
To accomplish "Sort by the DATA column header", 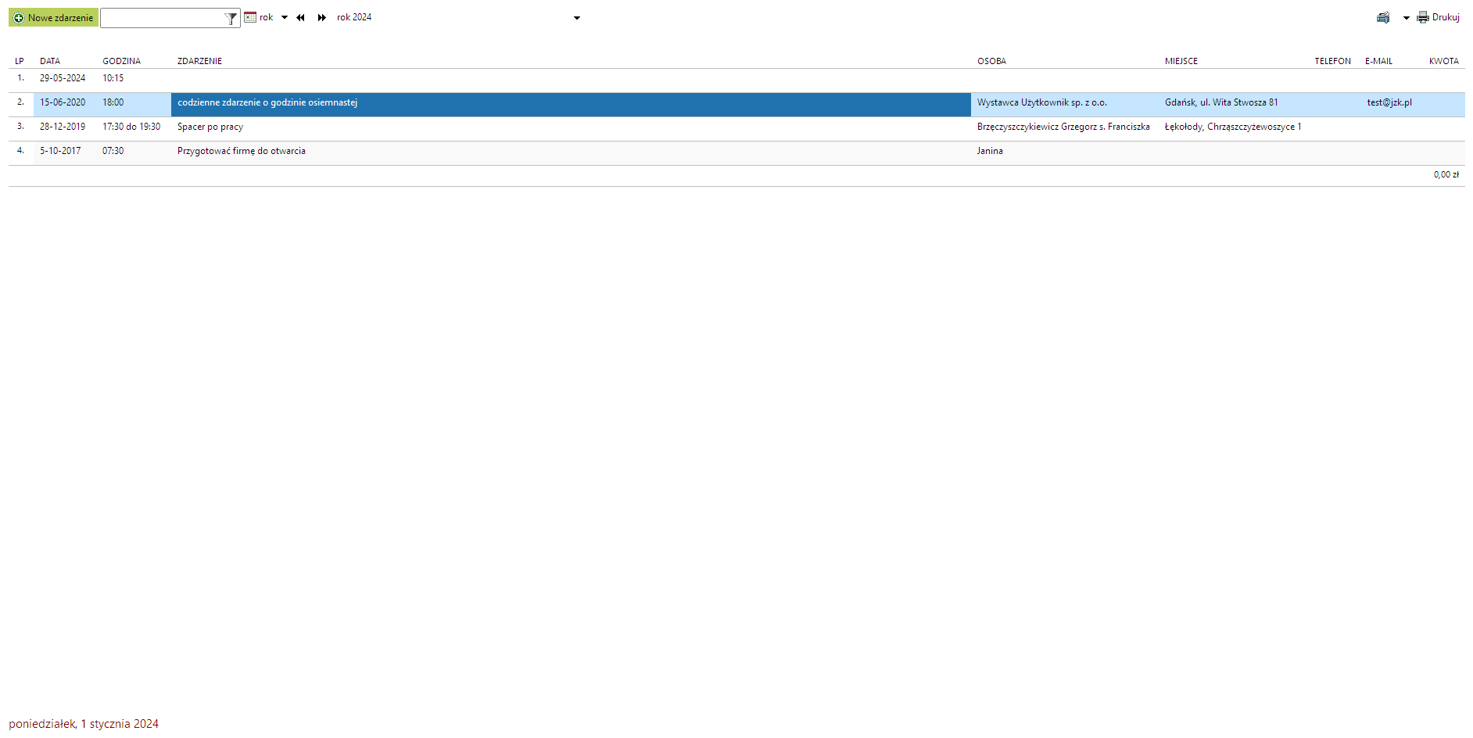I will coord(50,61).
